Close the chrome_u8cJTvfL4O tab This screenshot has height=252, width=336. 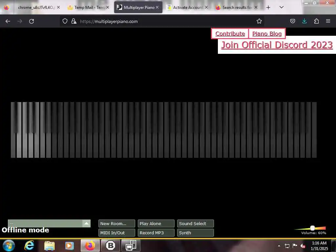pos(58,7)
